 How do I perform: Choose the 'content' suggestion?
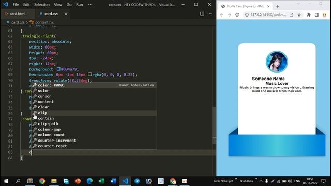pyautogui.click(x=94, y=102)
